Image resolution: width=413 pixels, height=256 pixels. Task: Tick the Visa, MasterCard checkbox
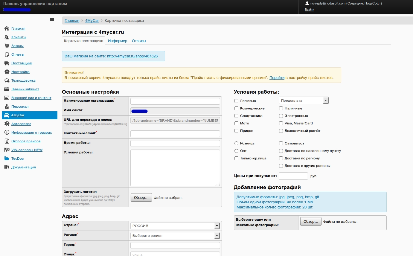pos(281,123)
